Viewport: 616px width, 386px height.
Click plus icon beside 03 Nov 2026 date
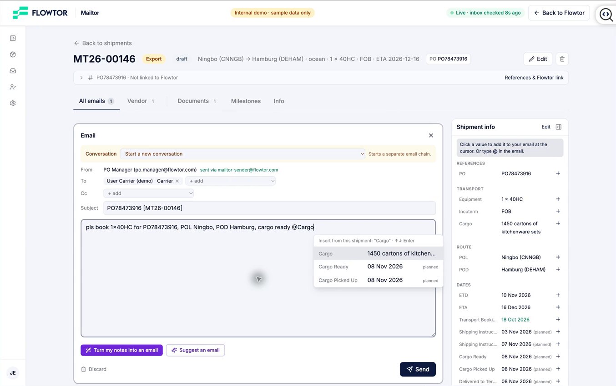558,332
